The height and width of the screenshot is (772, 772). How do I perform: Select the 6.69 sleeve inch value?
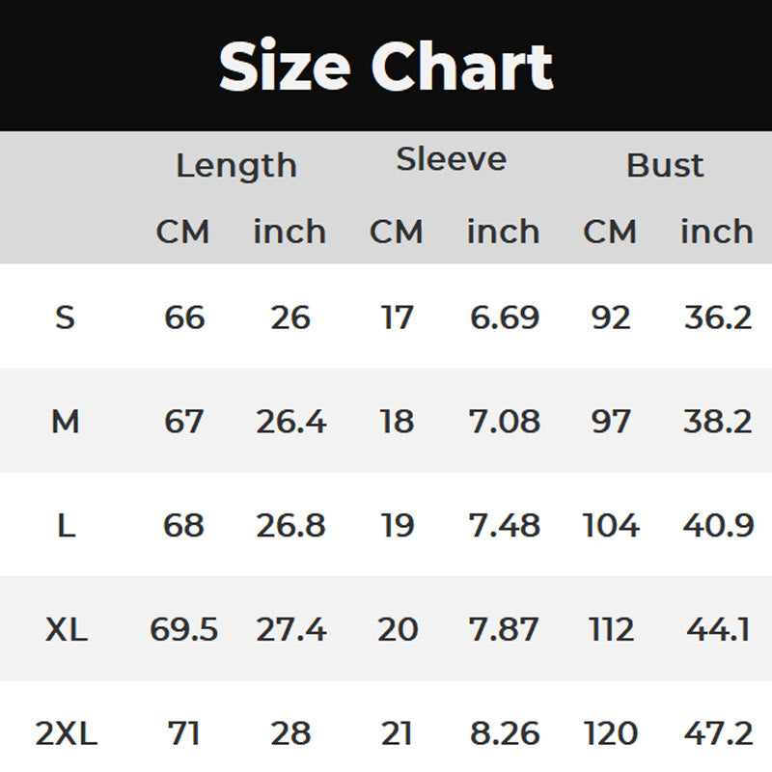504,317
